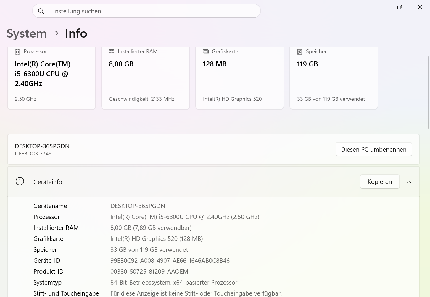Click the Prozessor chip icon
This screenshot has width=430, height=297.
pyautogui.click(x=17, y=52)
